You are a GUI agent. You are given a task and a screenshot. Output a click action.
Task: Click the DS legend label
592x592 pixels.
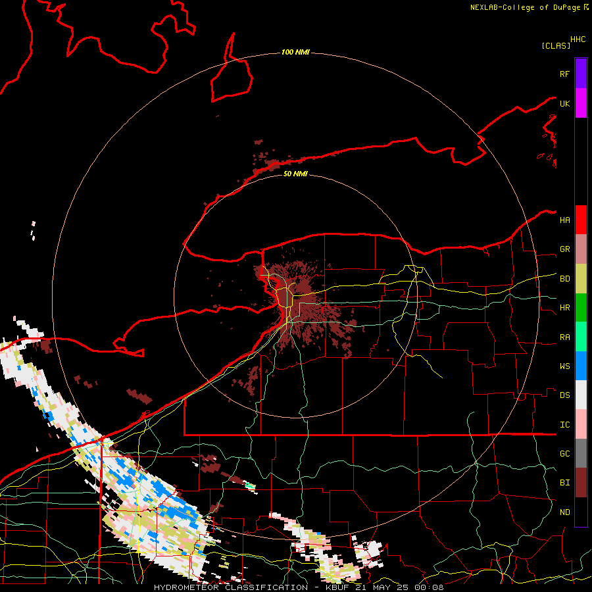(x=564, y=395)
